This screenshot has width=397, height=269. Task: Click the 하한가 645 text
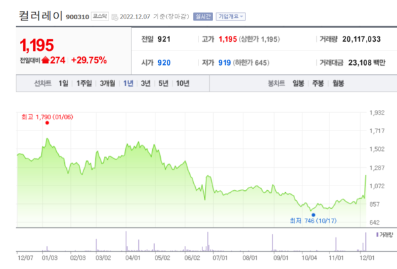pos(251,63)
